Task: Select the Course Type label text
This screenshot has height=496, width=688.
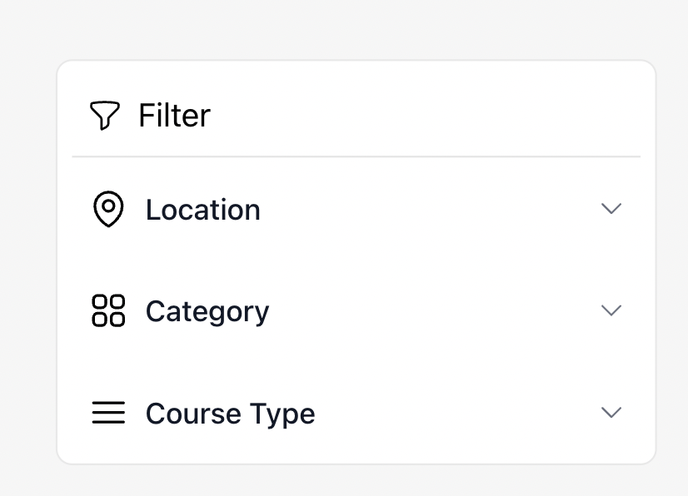Action: point(230,414)
